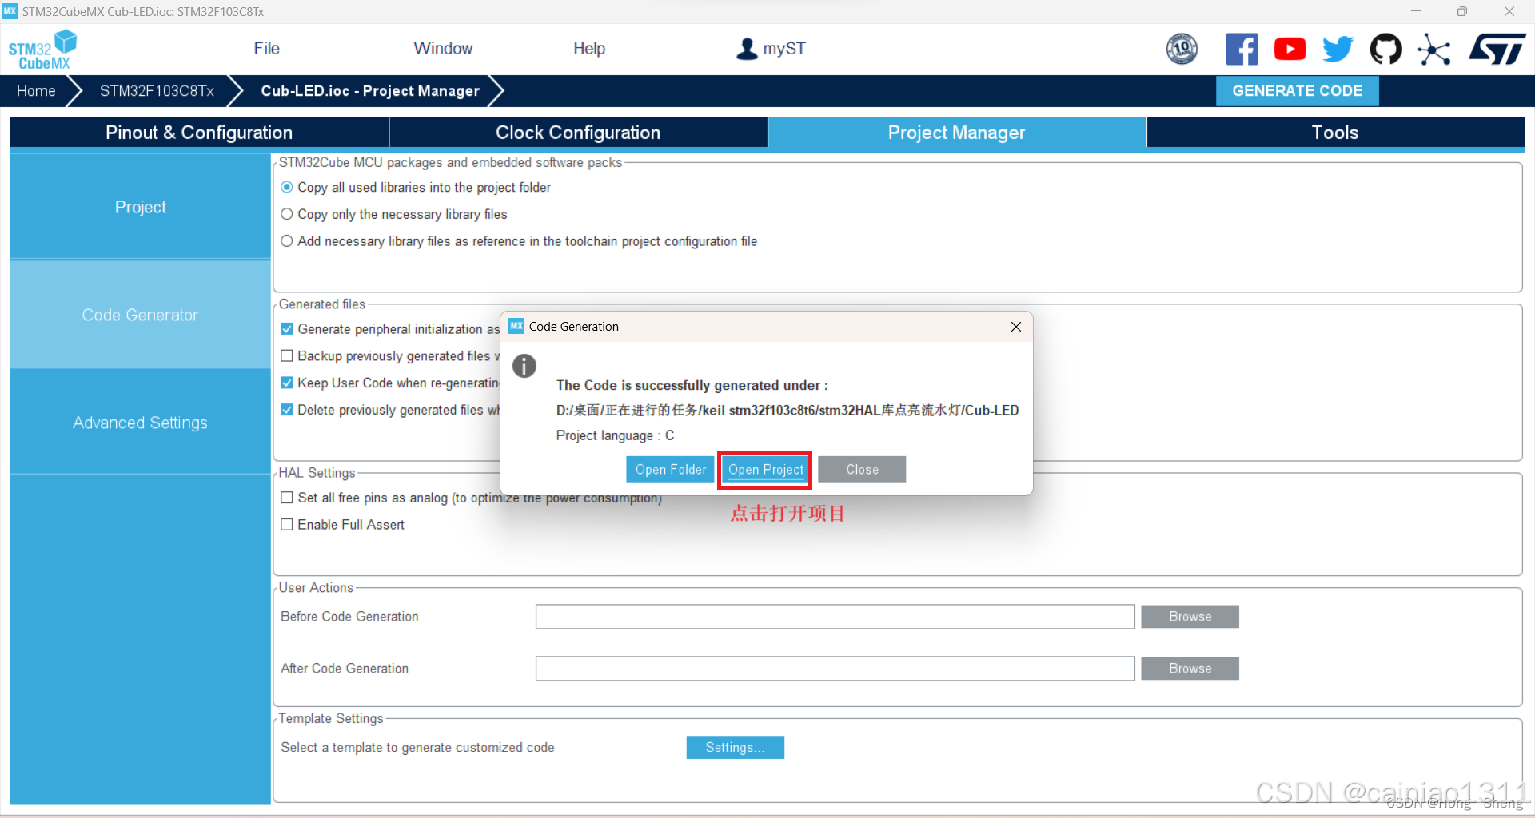Select the Project side section
1535x818 pixels.
(141, 207)
